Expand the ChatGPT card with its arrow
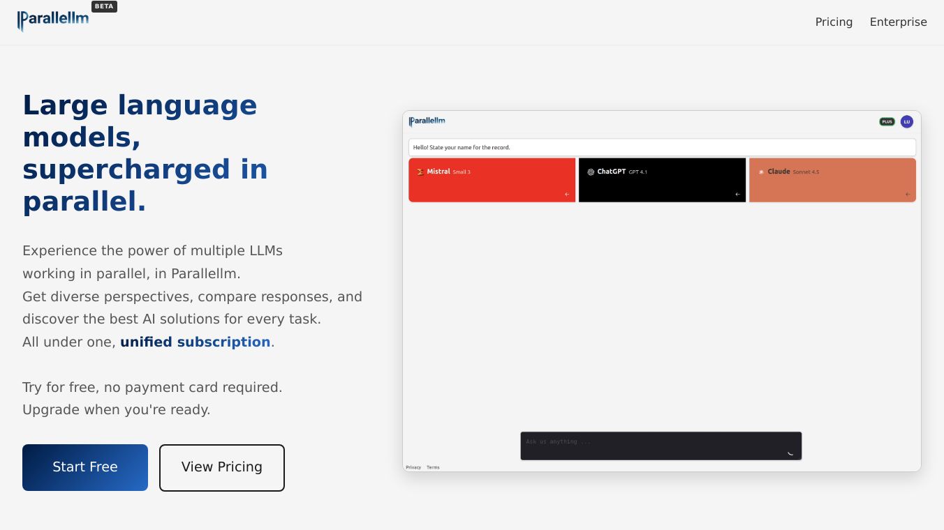This screenshot has width=944, height=530. (737, 195)
